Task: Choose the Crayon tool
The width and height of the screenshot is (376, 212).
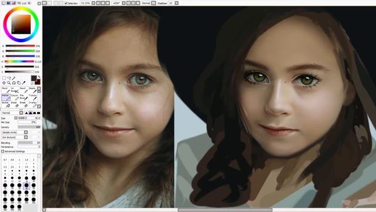Action: click(x=15, y=97)
